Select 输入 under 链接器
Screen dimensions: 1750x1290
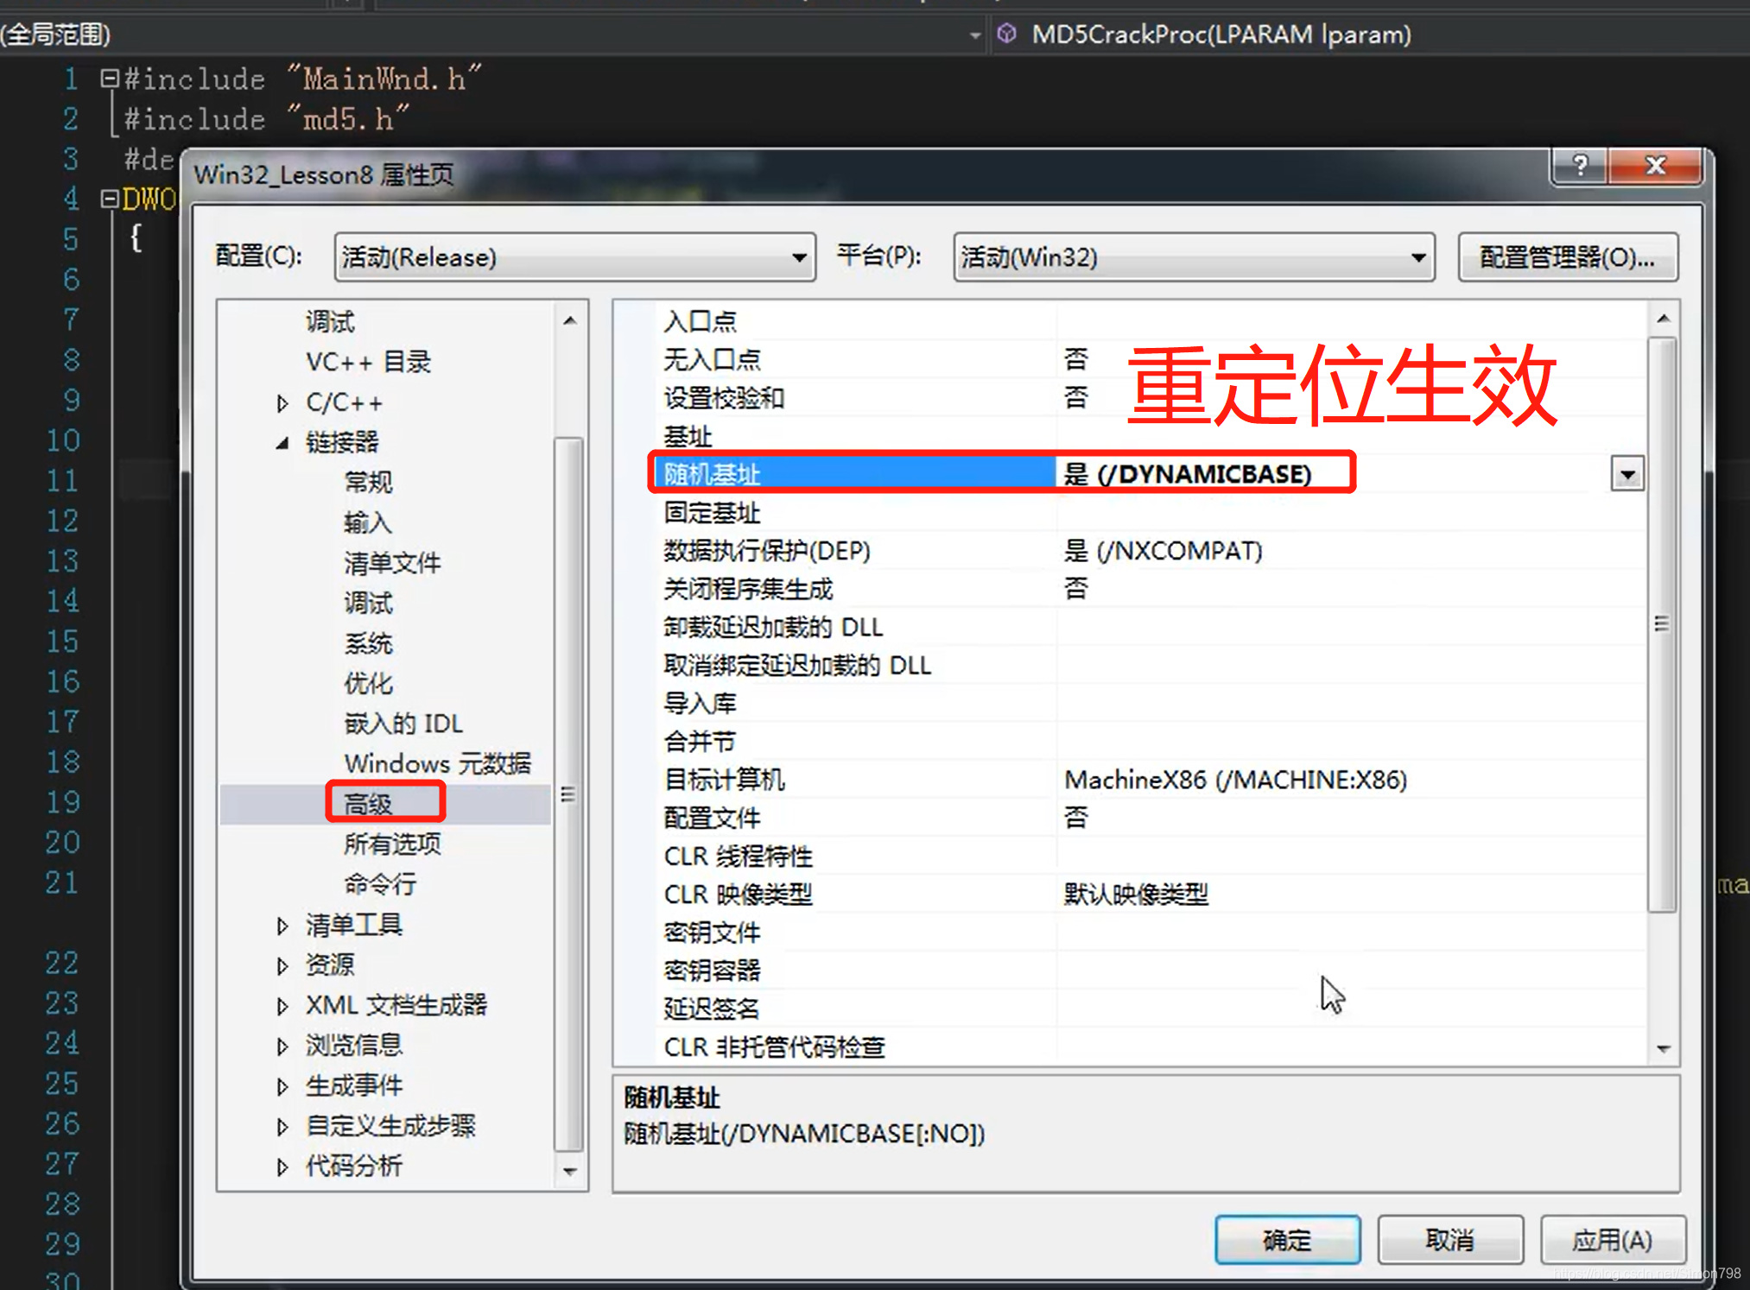coord(368,522)
